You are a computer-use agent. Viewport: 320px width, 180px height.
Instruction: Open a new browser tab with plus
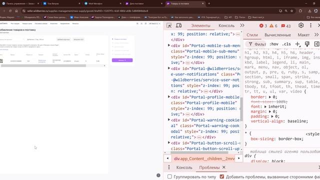(209, 3)
